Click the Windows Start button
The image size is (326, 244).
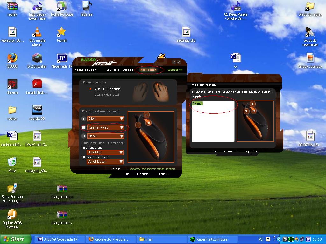(15, 239)
